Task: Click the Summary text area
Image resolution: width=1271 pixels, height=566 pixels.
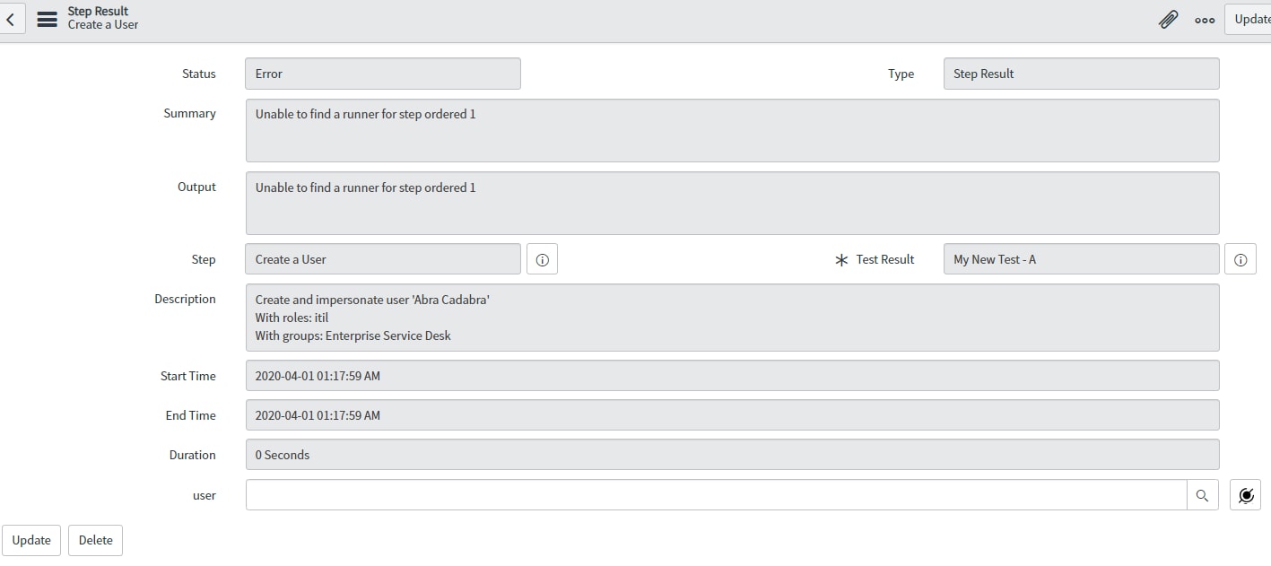Action: point(732,131)
